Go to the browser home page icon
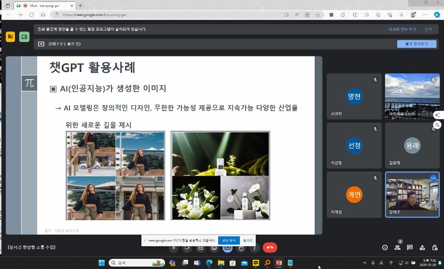The height and width of the screenshot is (269, 444). pos(43,15)
